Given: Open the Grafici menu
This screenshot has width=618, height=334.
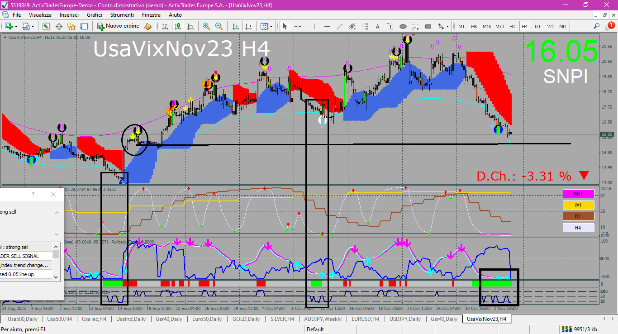Looking at the screenshot, I should pos(95,14).
